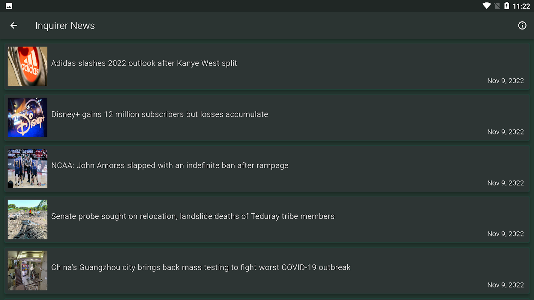This screenshot has height=300, width=534.
Task: Select the landslide debris thumbnail
Action: (27, 219)
